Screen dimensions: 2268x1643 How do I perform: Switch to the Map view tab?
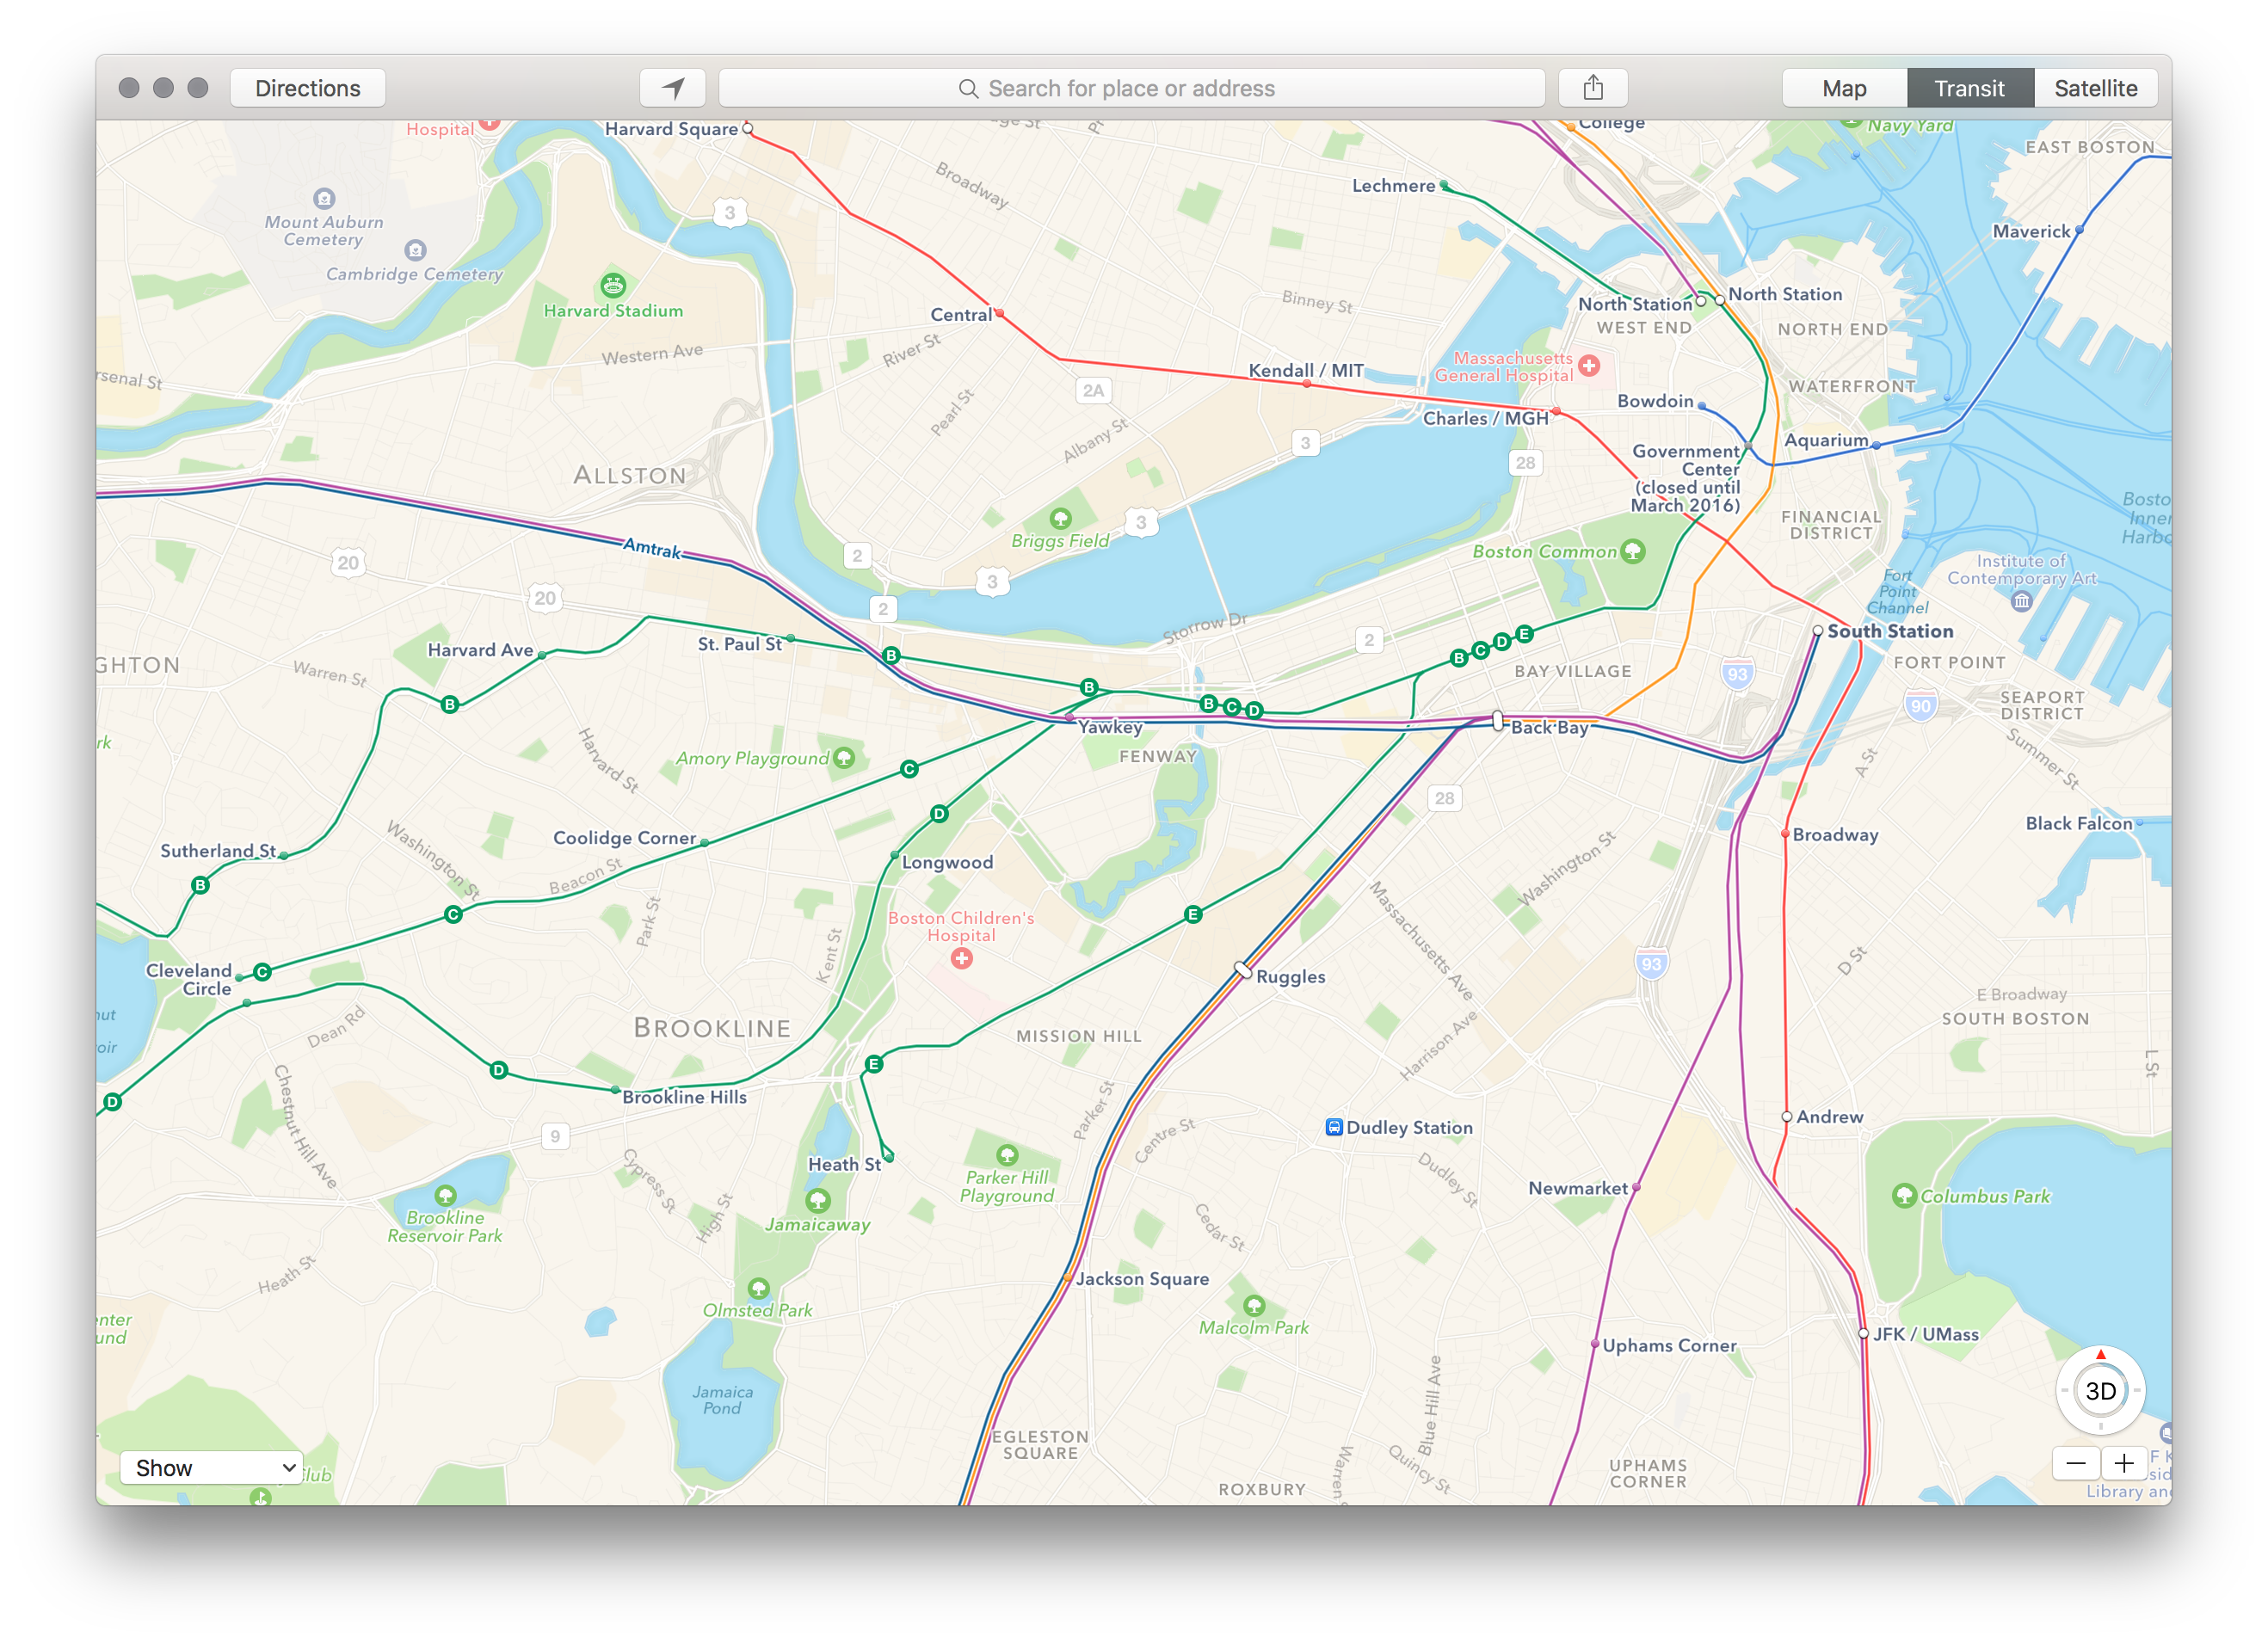[x=1844, y=88]
